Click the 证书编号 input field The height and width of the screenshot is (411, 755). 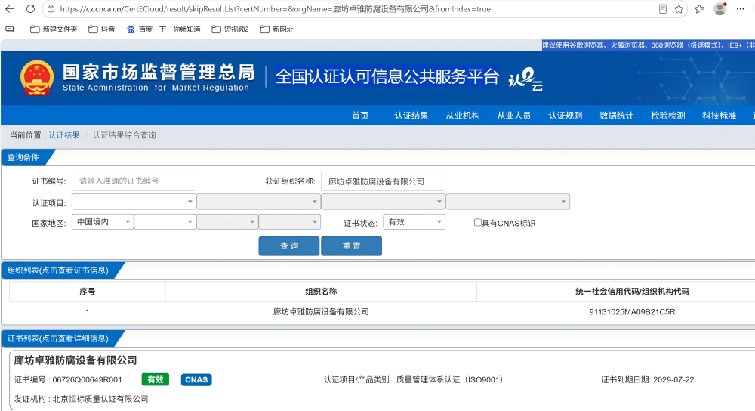click(x=134, y=181)
